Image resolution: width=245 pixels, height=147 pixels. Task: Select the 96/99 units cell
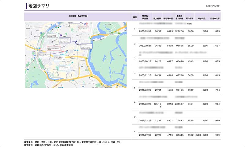click(158, 31)
